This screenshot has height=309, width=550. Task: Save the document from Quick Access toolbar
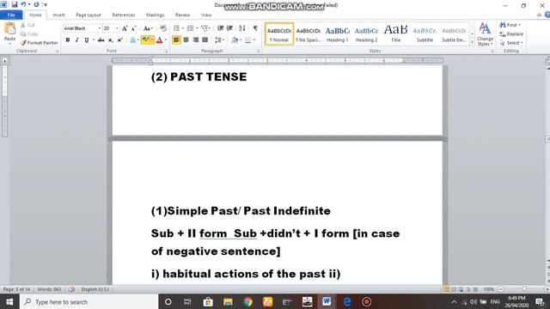pos(15,4)
